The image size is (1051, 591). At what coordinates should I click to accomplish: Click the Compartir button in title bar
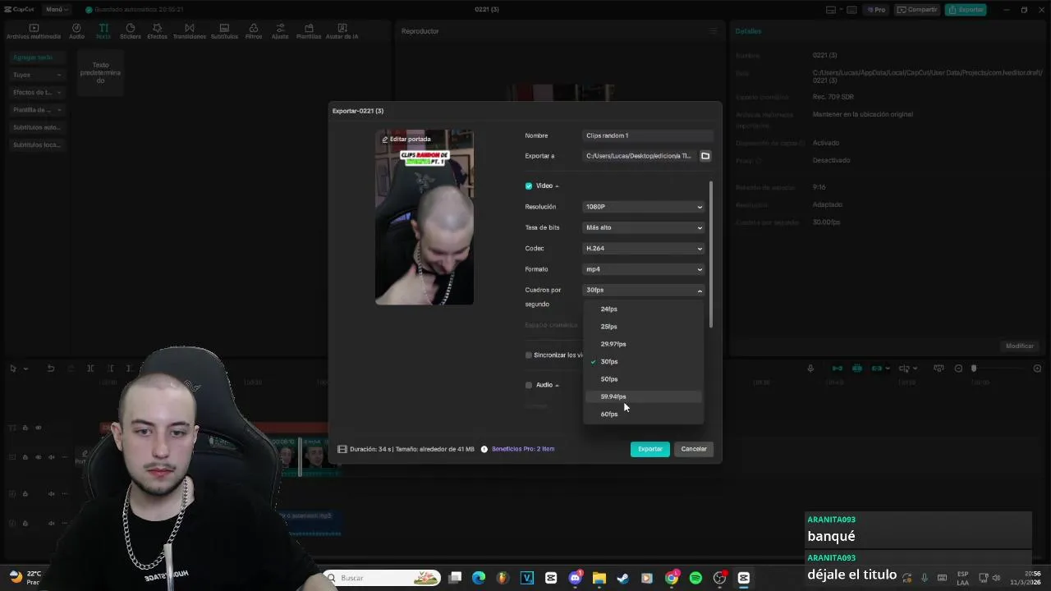pos(917,10)
